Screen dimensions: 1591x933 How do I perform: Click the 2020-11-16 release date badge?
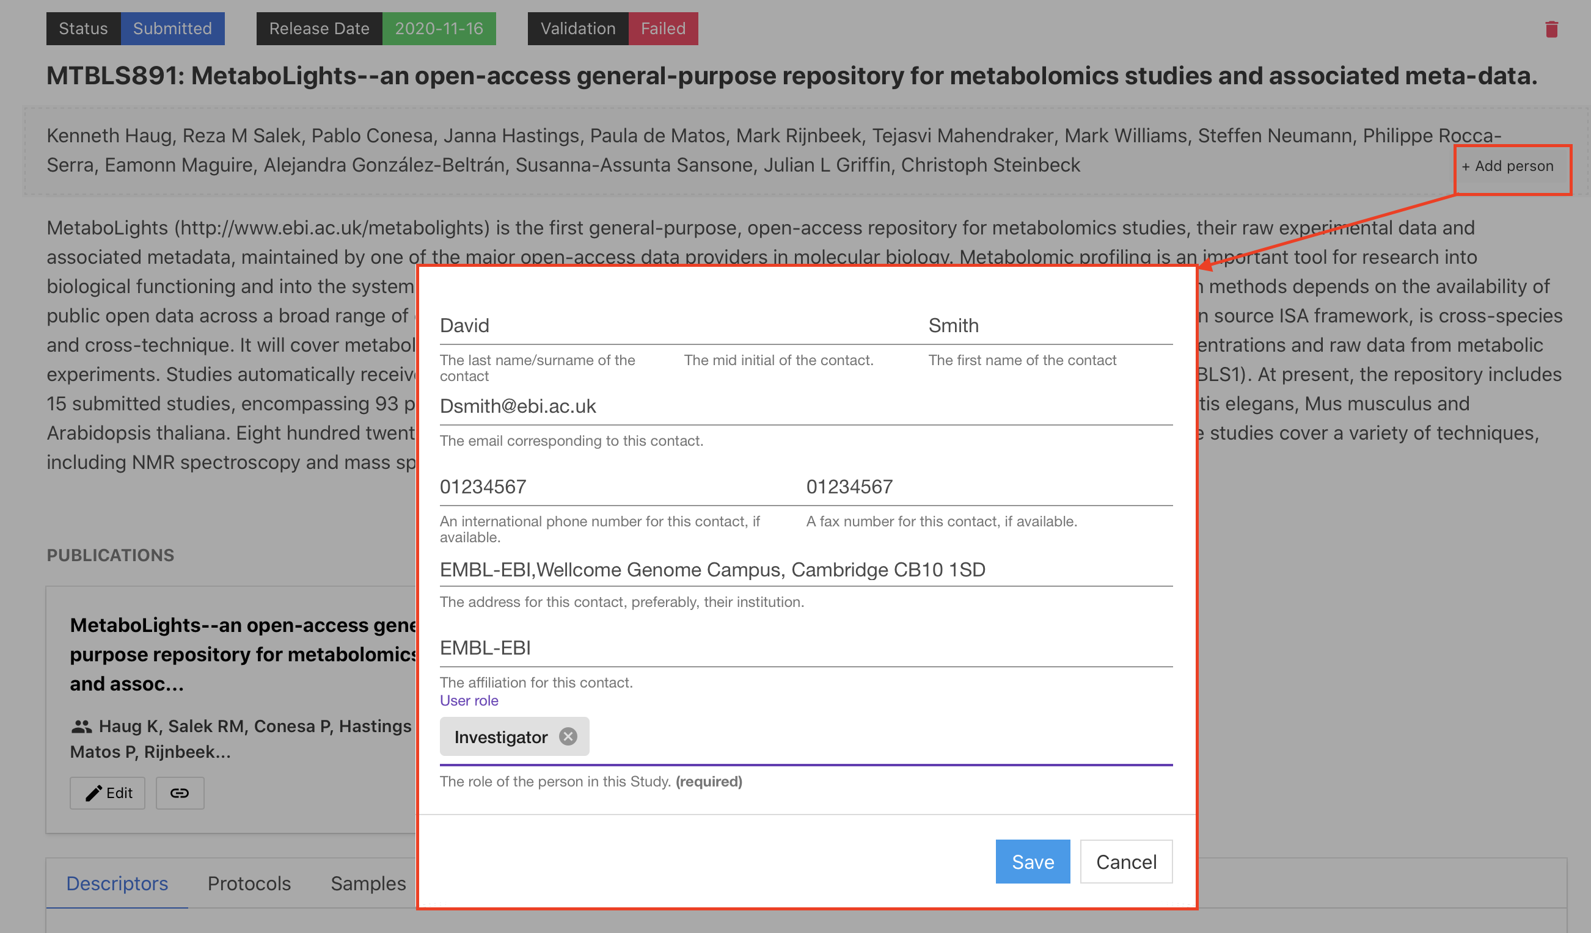click(x=439, y=28)
